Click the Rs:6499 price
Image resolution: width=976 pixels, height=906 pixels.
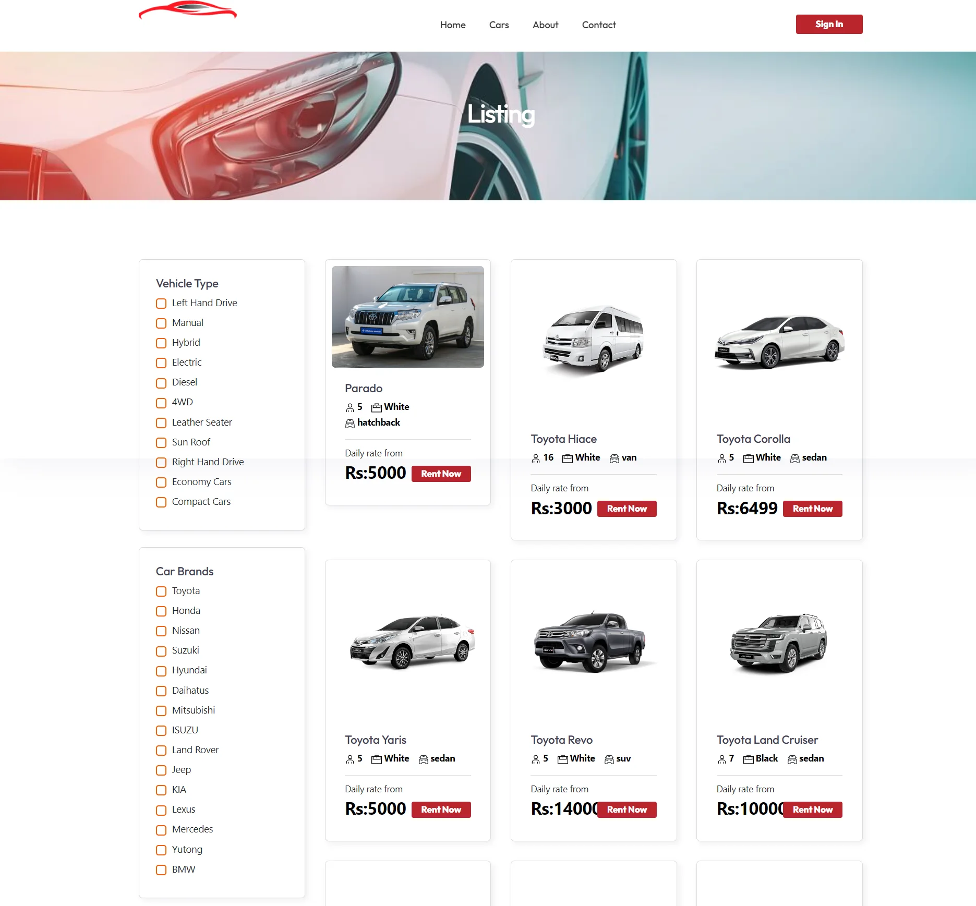pos(746,509)
